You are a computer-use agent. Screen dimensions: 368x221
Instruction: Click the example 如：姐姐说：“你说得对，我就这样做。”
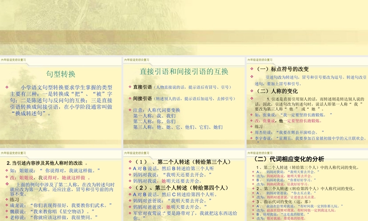[55, 171]
